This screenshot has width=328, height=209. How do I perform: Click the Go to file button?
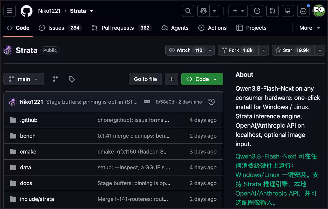click(x=145, y=79)
